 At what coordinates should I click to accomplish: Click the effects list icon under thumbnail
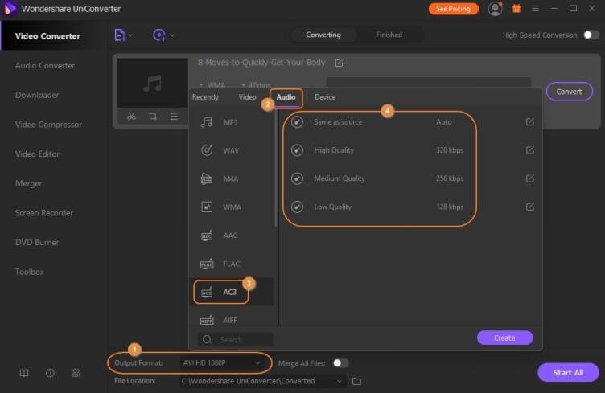pos(174,116)
